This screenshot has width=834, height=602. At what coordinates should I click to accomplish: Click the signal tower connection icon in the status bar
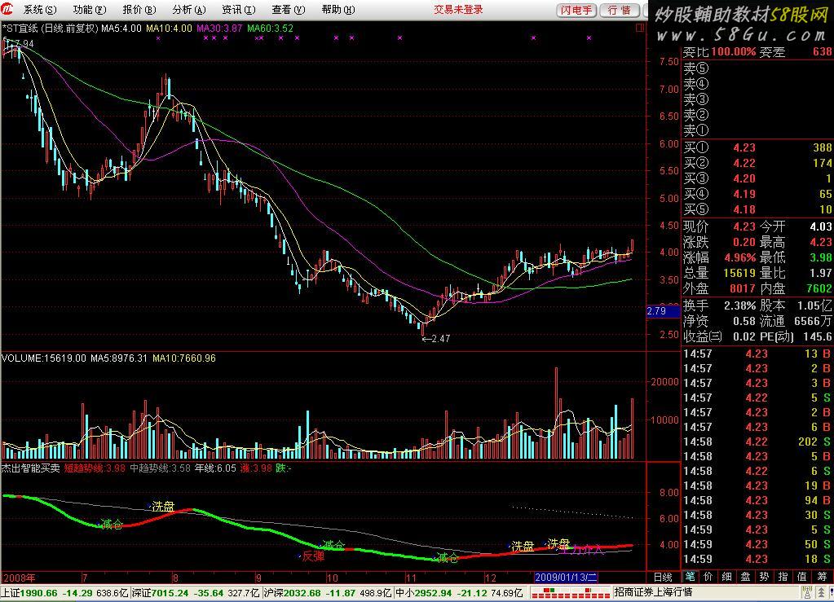pyautogui.click(x=807, y=592)
